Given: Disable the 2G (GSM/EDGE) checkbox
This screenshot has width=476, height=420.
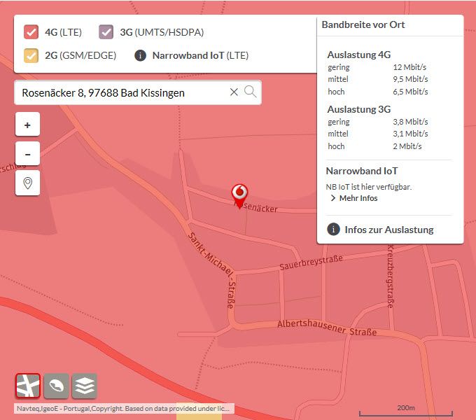Looking at the screenshot, I should pos(31,55).
